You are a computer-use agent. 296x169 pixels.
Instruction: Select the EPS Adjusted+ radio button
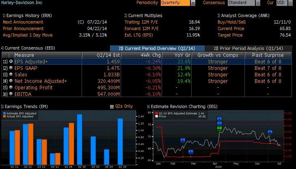point(11,61)
